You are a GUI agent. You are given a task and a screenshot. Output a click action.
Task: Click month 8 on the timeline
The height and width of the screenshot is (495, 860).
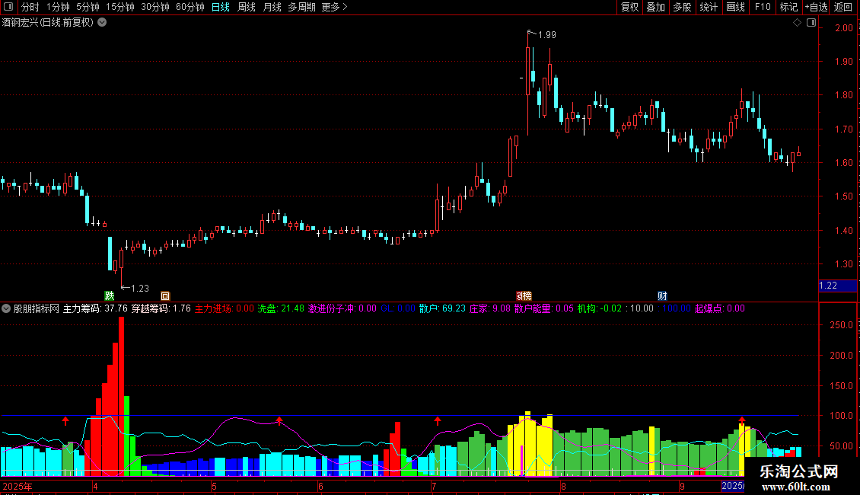pos(563,486)
